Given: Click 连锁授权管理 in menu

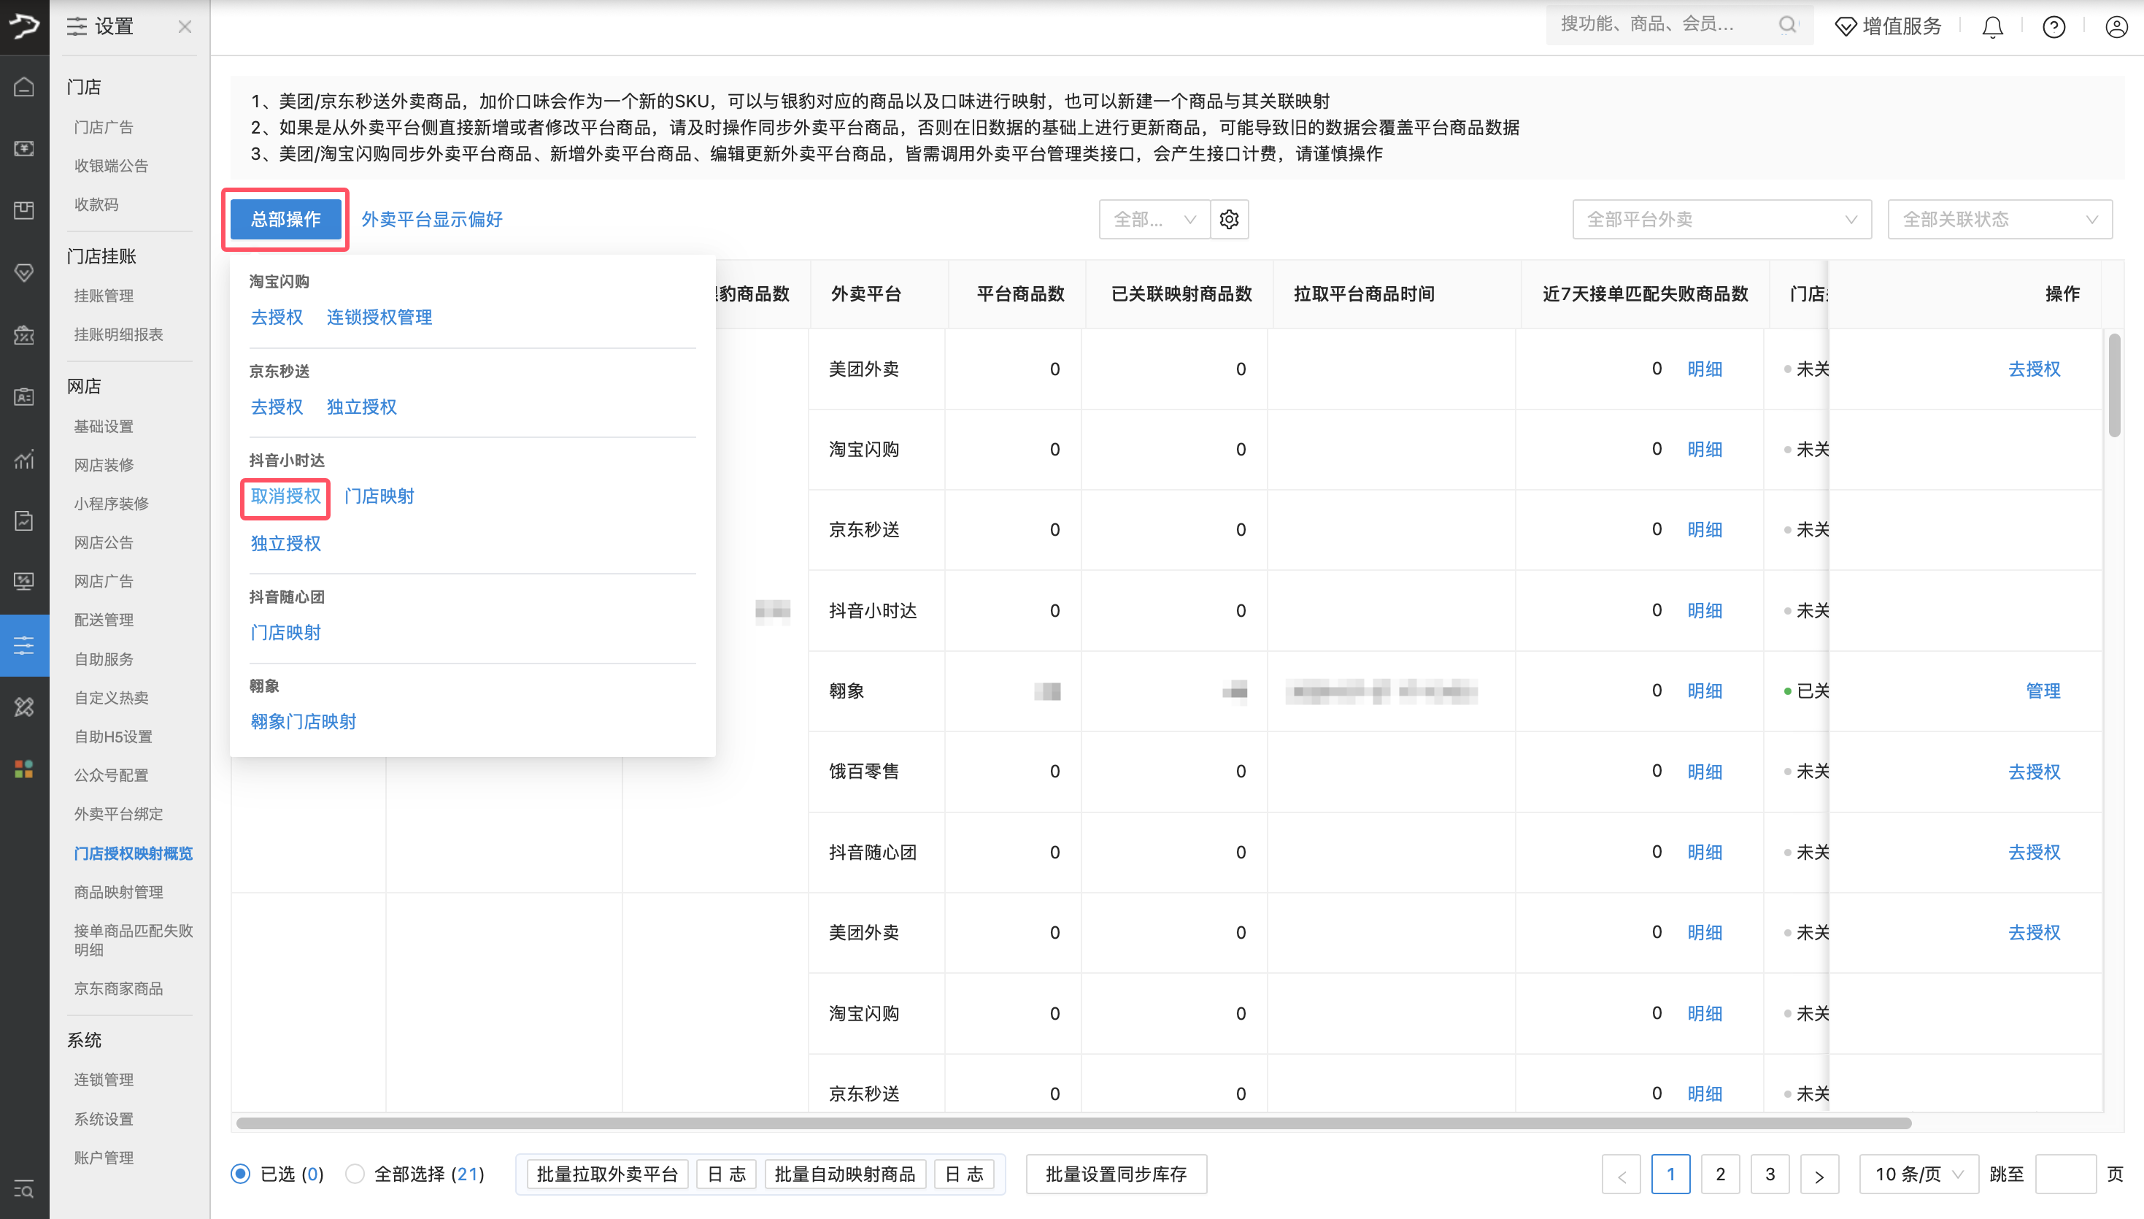Looking at the screenshot, I should (x=379, y=318).
